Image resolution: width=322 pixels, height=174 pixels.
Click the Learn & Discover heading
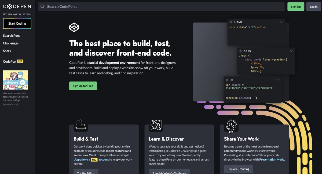(166, 139)
